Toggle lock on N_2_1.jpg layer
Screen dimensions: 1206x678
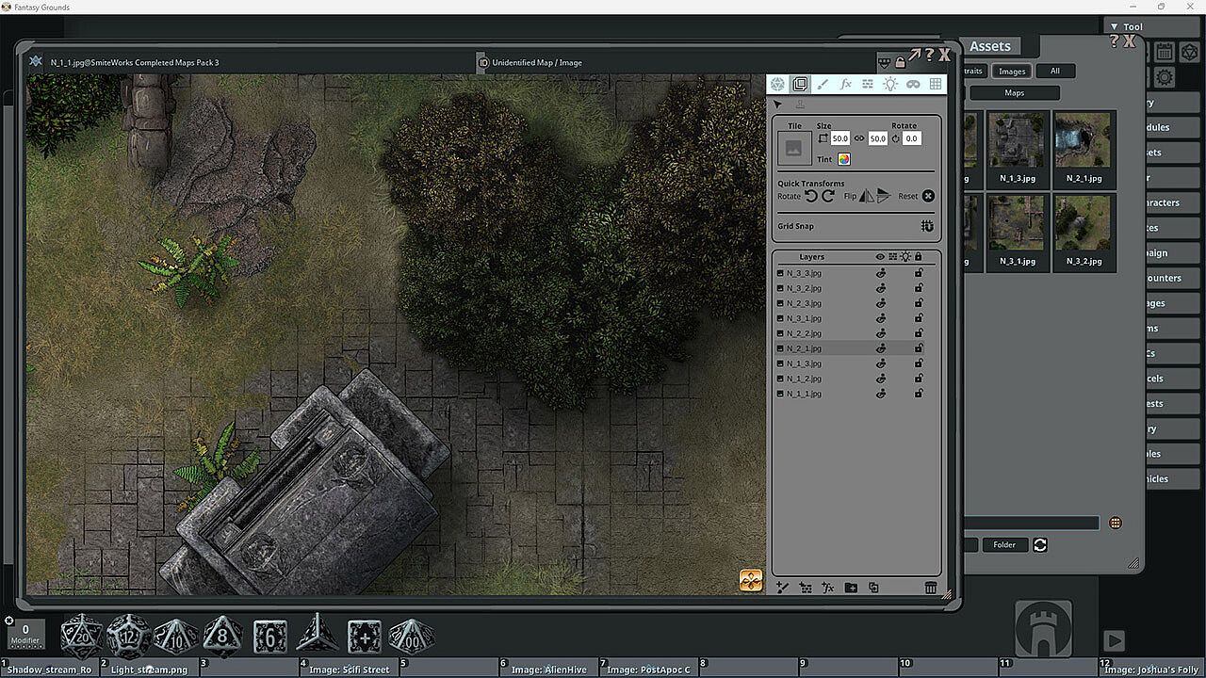(919, 348)
